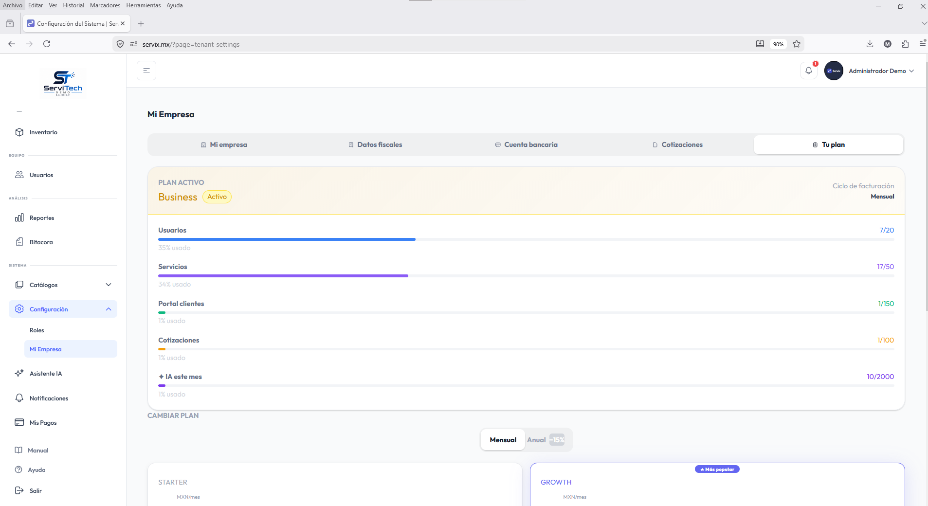Switch to Cotizaciones tab

coord(677,145)
